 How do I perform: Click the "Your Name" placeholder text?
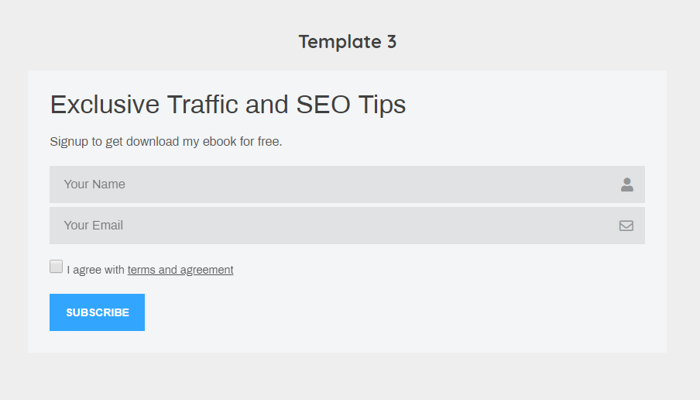click(x=94, y=184)
